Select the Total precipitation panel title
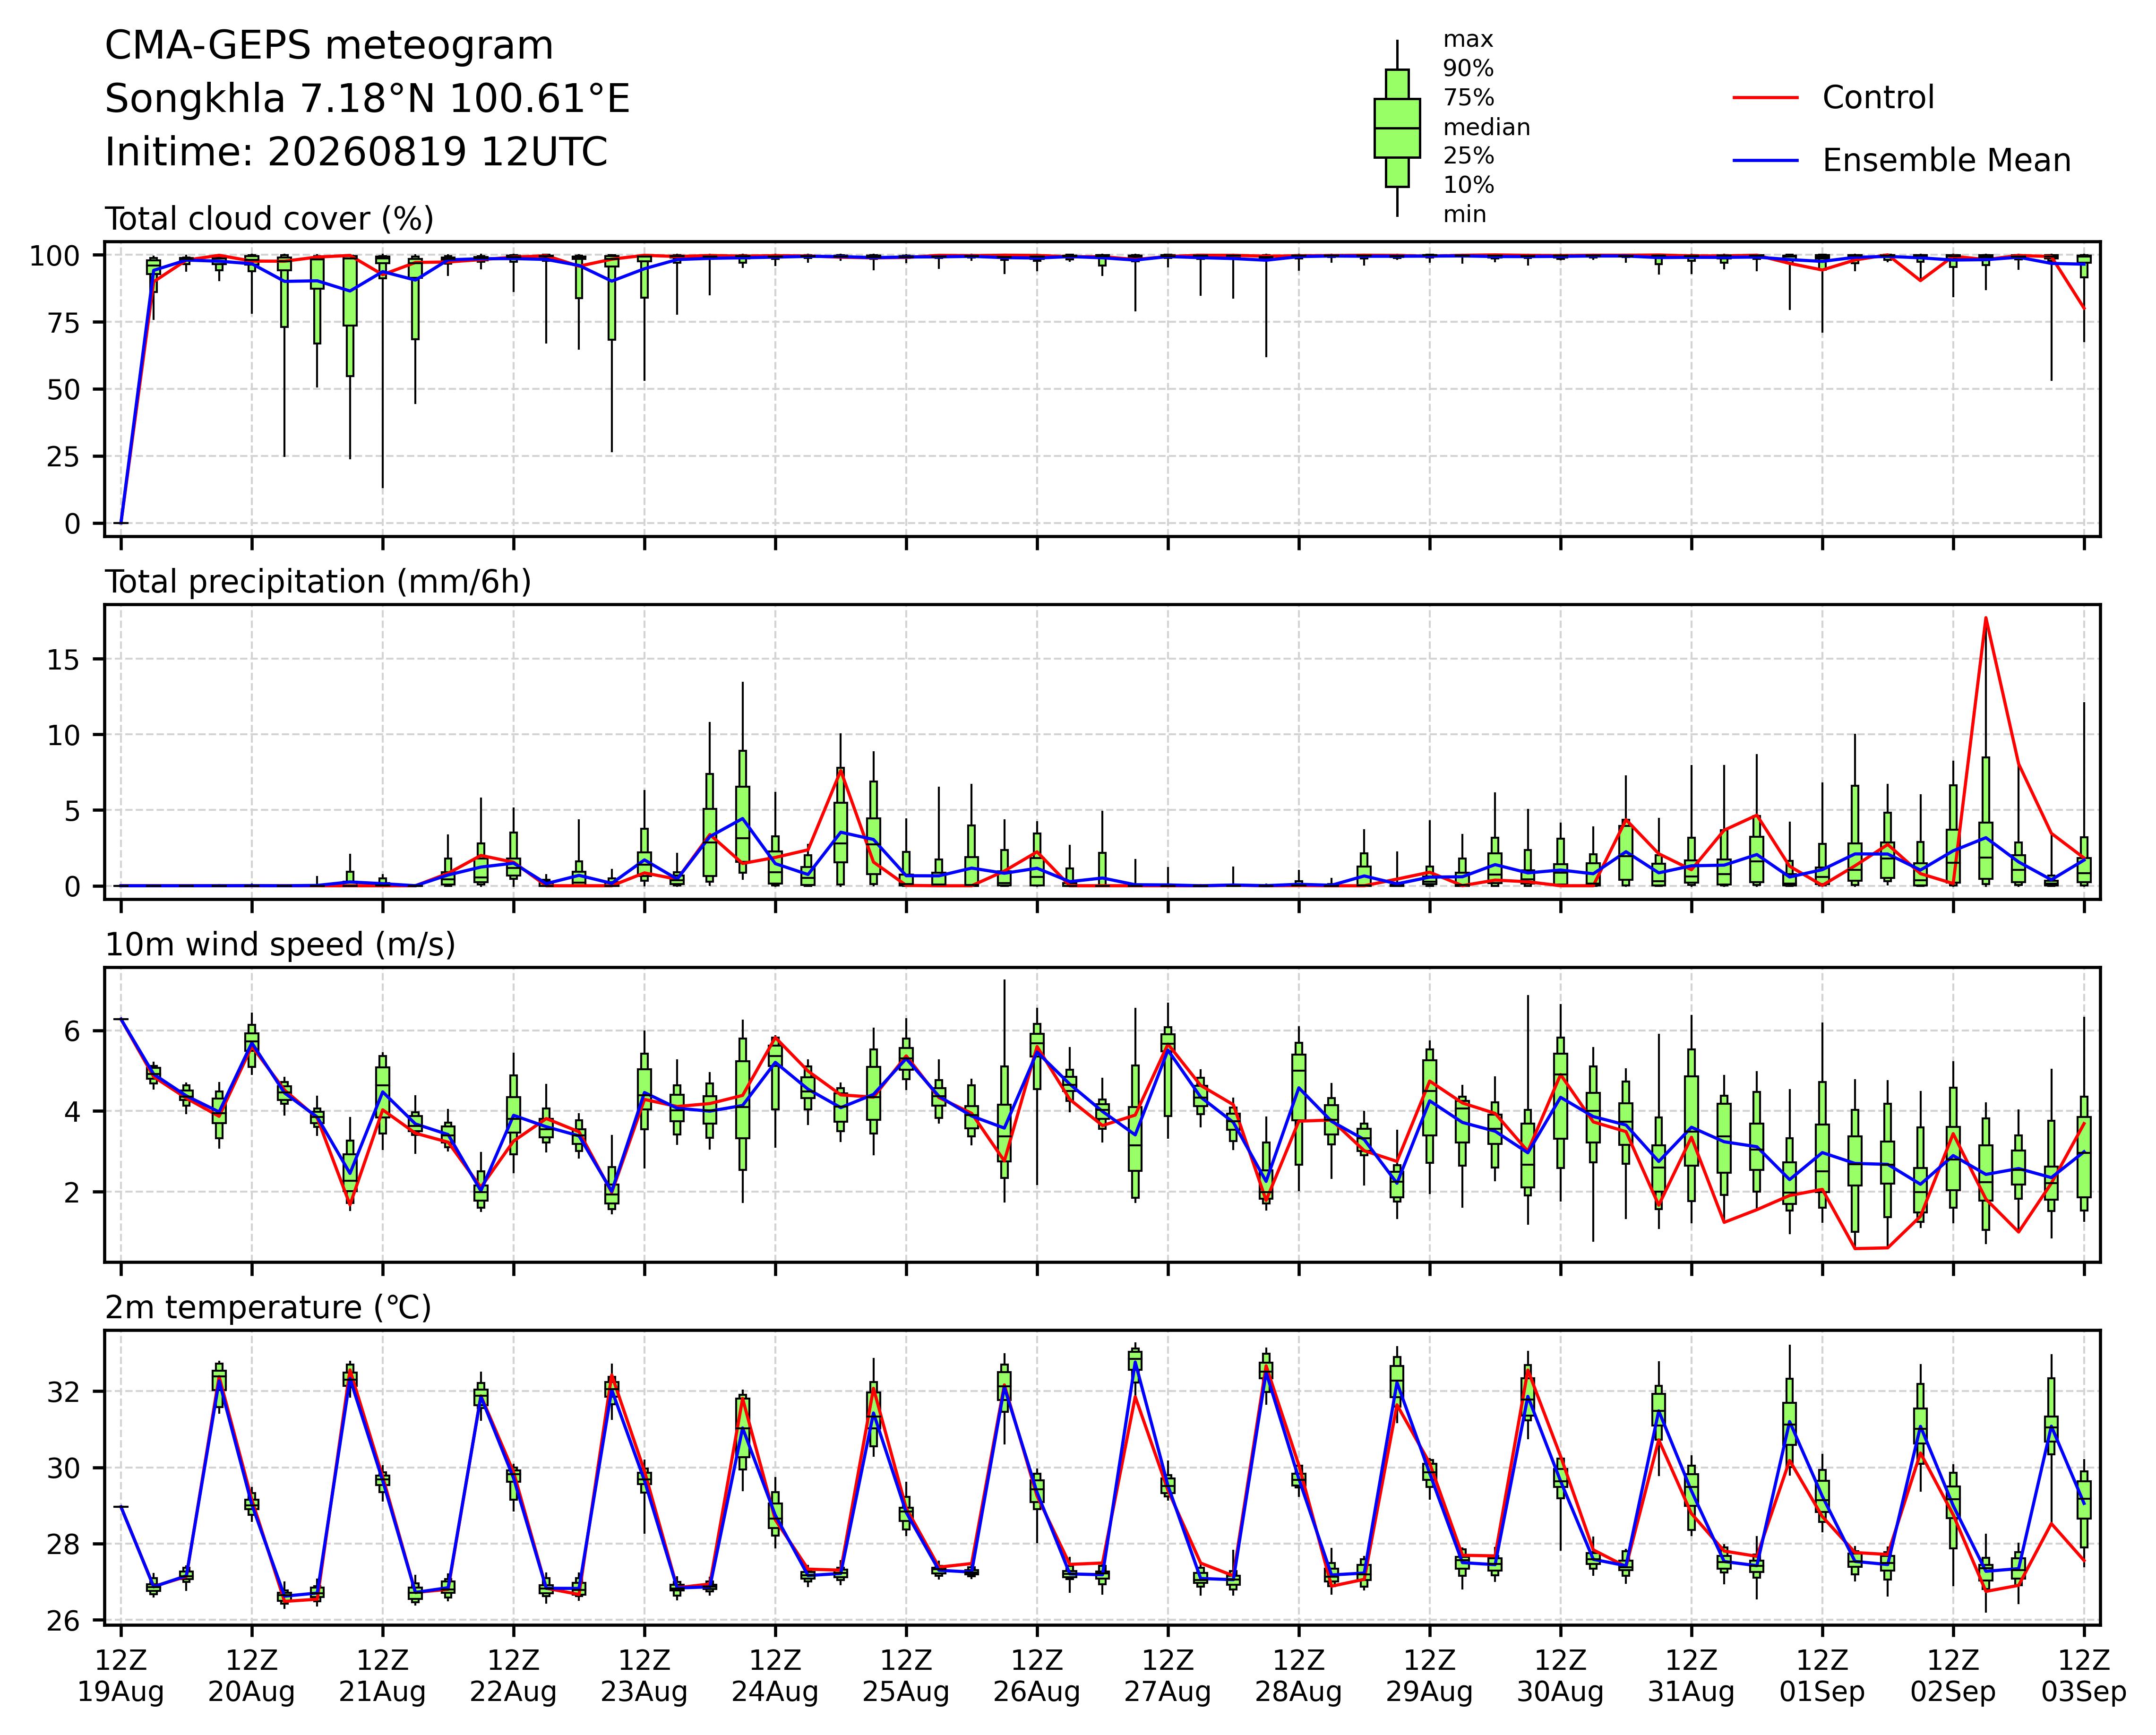Viewport: 2156px width, 1735px height. pyautogui.click(x=318, y=582)
